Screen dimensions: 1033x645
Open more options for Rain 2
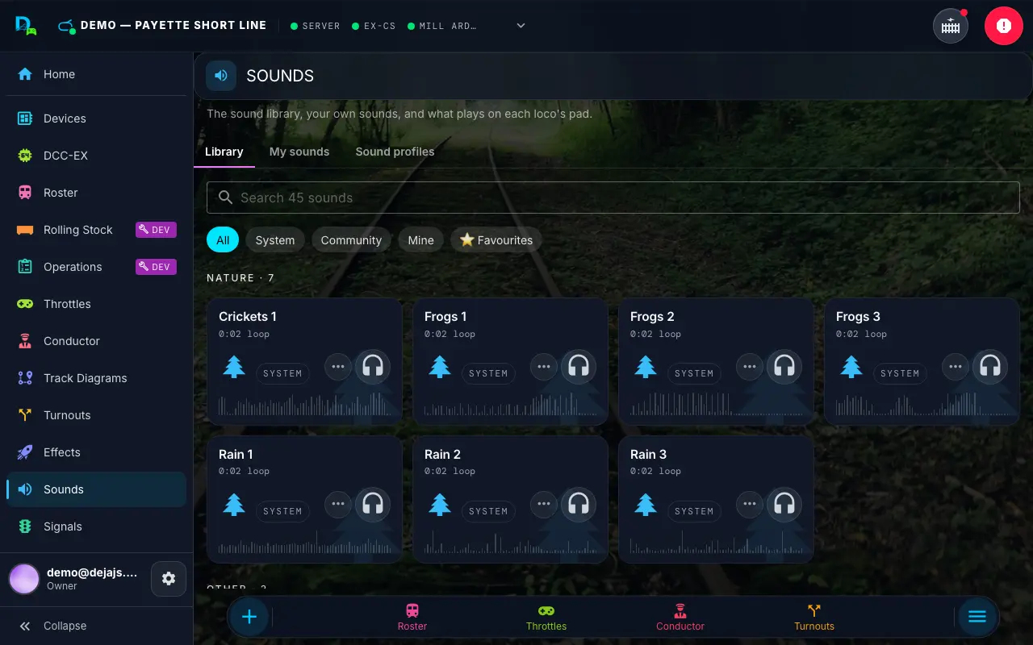pyautogui.click(x=544, y=505)
